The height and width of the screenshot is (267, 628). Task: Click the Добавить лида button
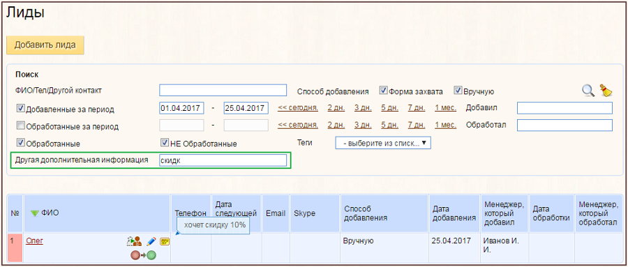[x=45, y=45]
